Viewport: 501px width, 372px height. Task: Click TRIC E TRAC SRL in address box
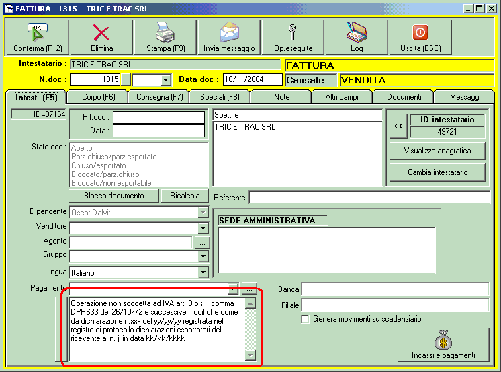(244, 127)
